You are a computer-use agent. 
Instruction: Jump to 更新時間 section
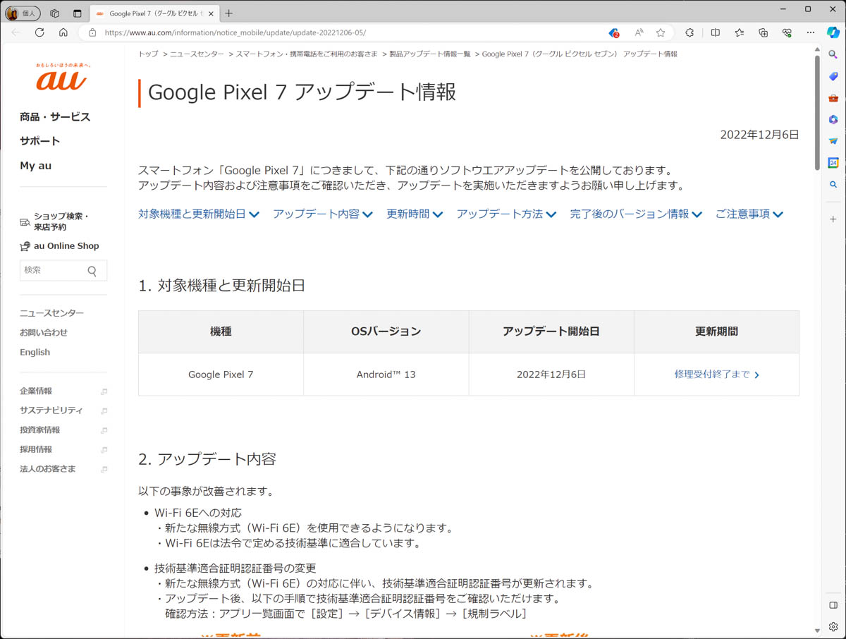click(415, 214)
